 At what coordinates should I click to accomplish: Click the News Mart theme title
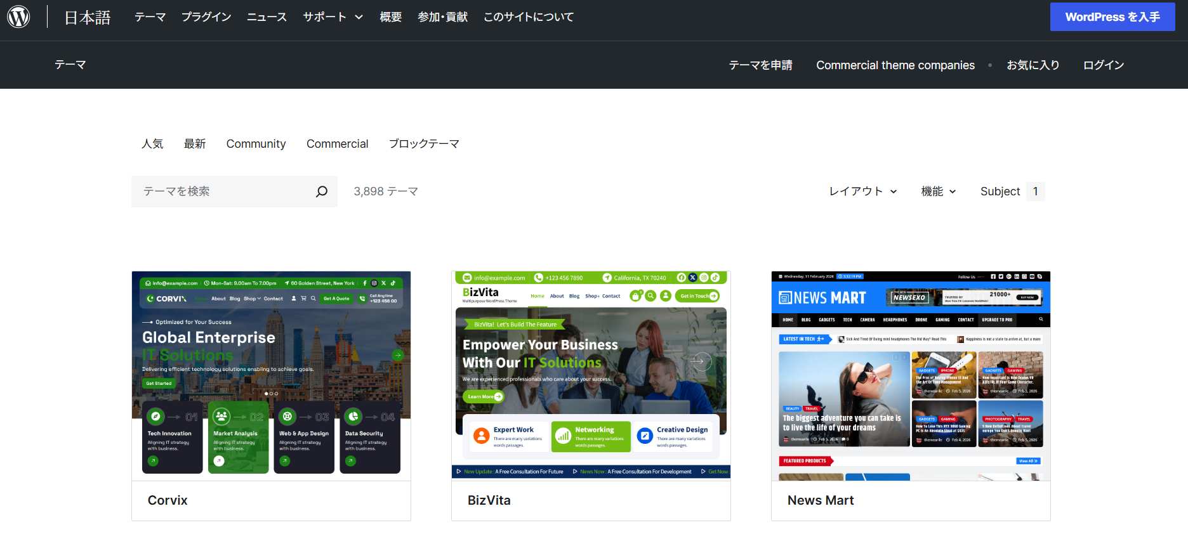[x=821, y=500]
